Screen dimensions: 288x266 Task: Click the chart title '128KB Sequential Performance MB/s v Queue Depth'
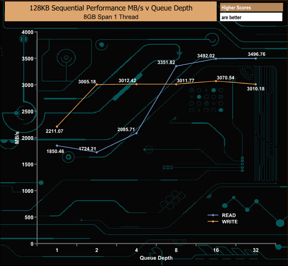click(111, 8)
